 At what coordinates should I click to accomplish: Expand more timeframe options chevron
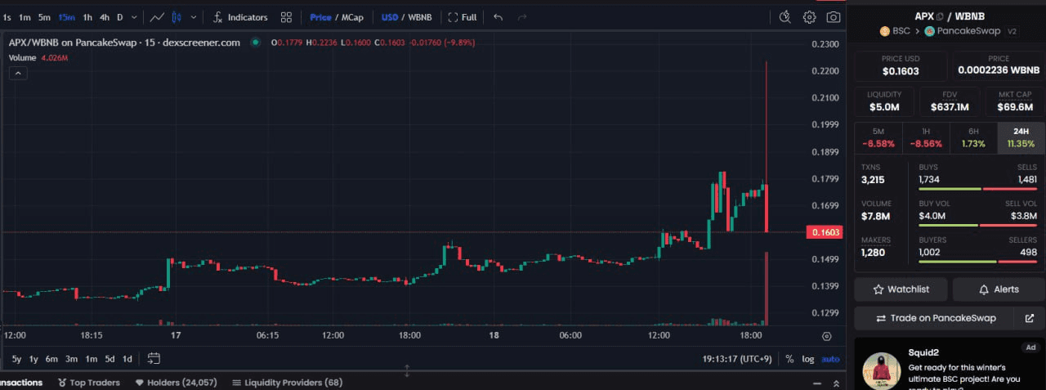[135, 17]
